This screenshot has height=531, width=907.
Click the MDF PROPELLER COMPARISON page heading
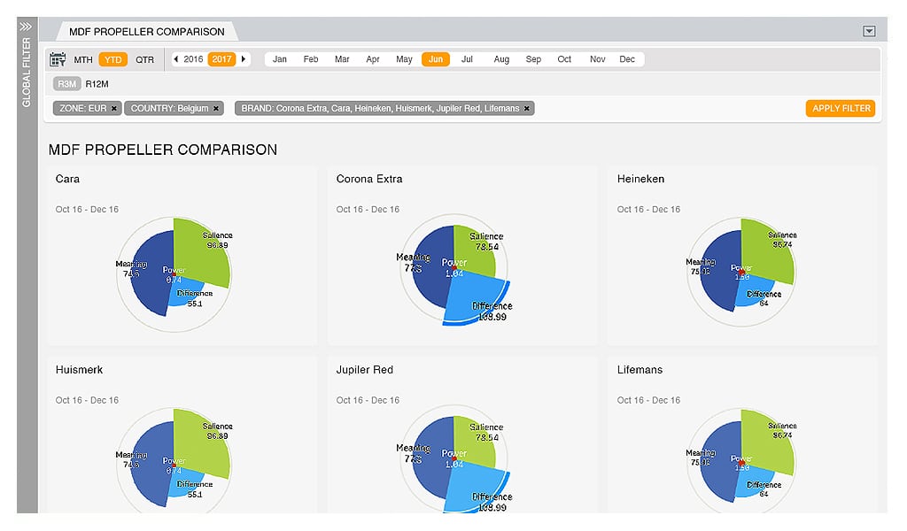163,150
